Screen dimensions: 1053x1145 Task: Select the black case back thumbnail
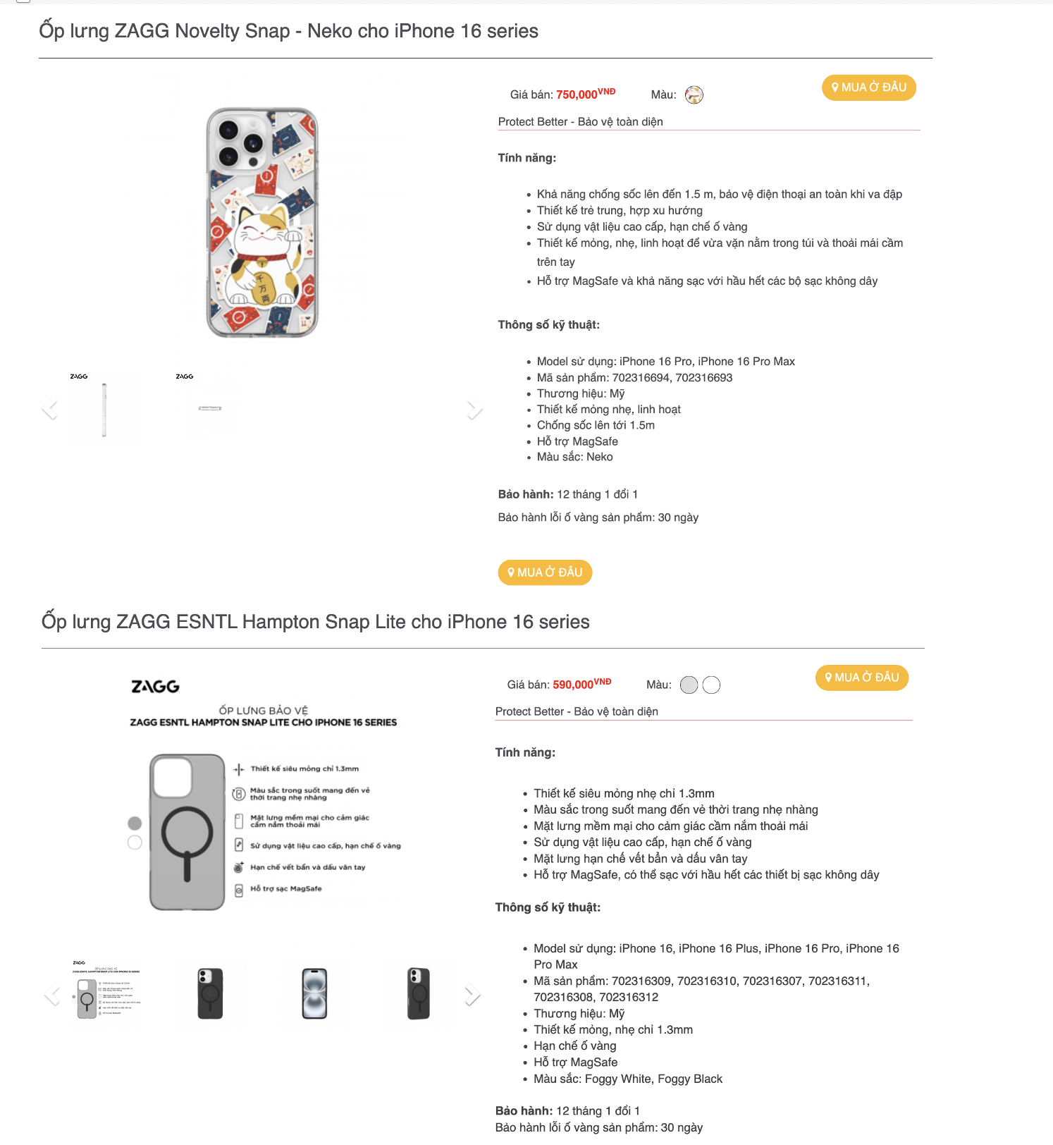pos(210,993)
